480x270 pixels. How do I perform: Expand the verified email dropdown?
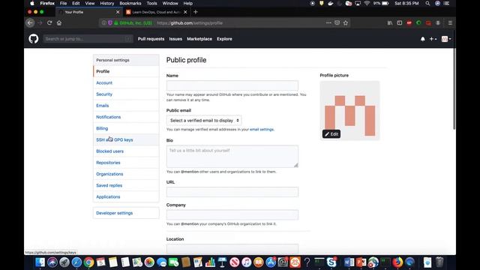pyautogui.click(x=204, y=120)
